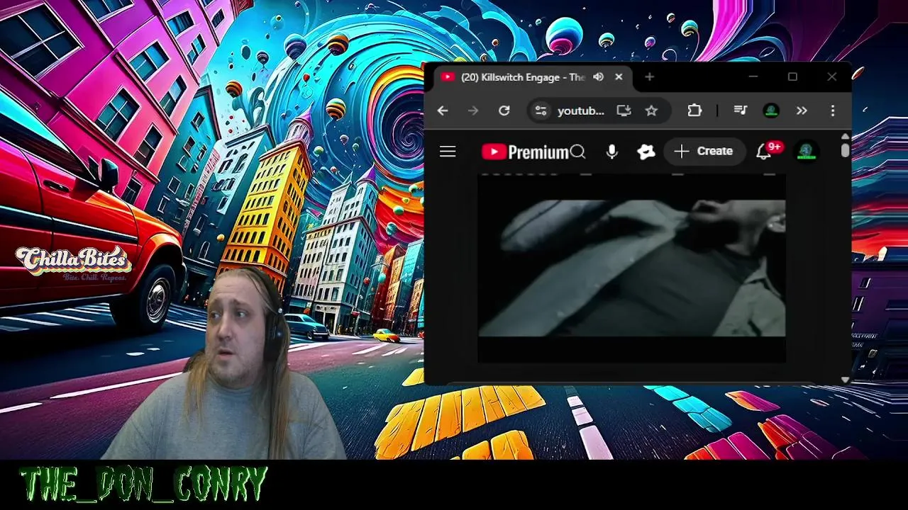This screenshot has width=908, height=510.
Task: Open the YouTube account avatar menu
Action: click(805, 152)
